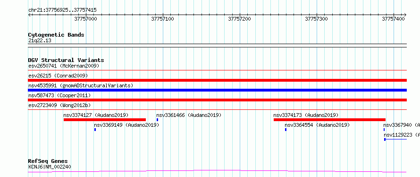The height and width of the screenshot is (177, 420).
Task: Click the KCNJ6|NM_002240 gene label
Action: (50, 167)
